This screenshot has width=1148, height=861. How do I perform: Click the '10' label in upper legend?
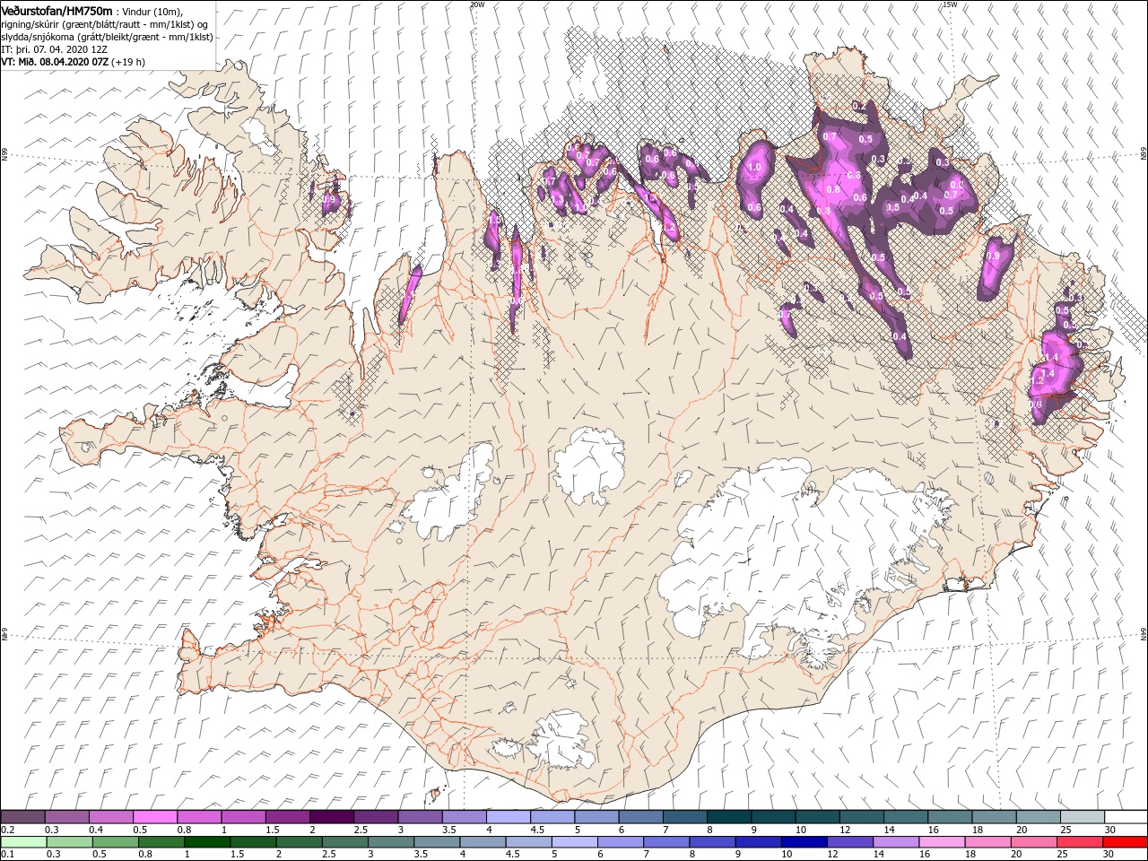(x=800, y=830)
